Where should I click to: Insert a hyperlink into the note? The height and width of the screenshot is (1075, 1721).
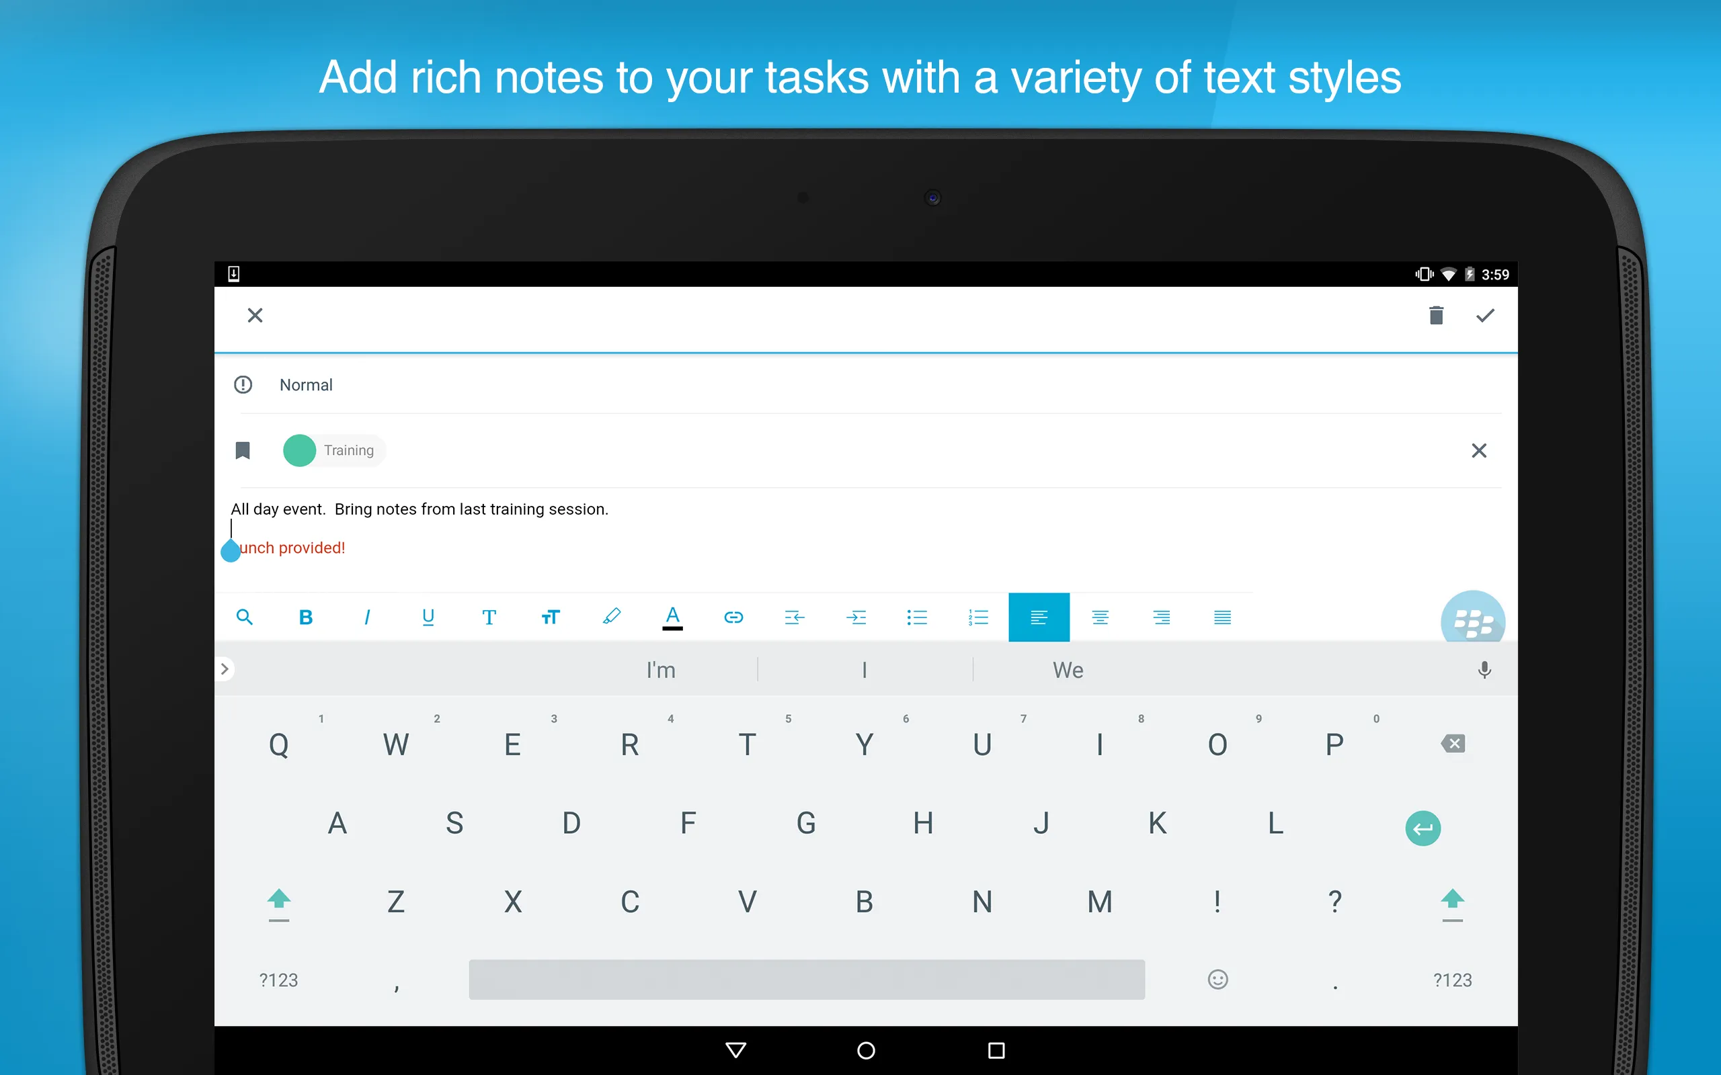(x=734, y=617)
